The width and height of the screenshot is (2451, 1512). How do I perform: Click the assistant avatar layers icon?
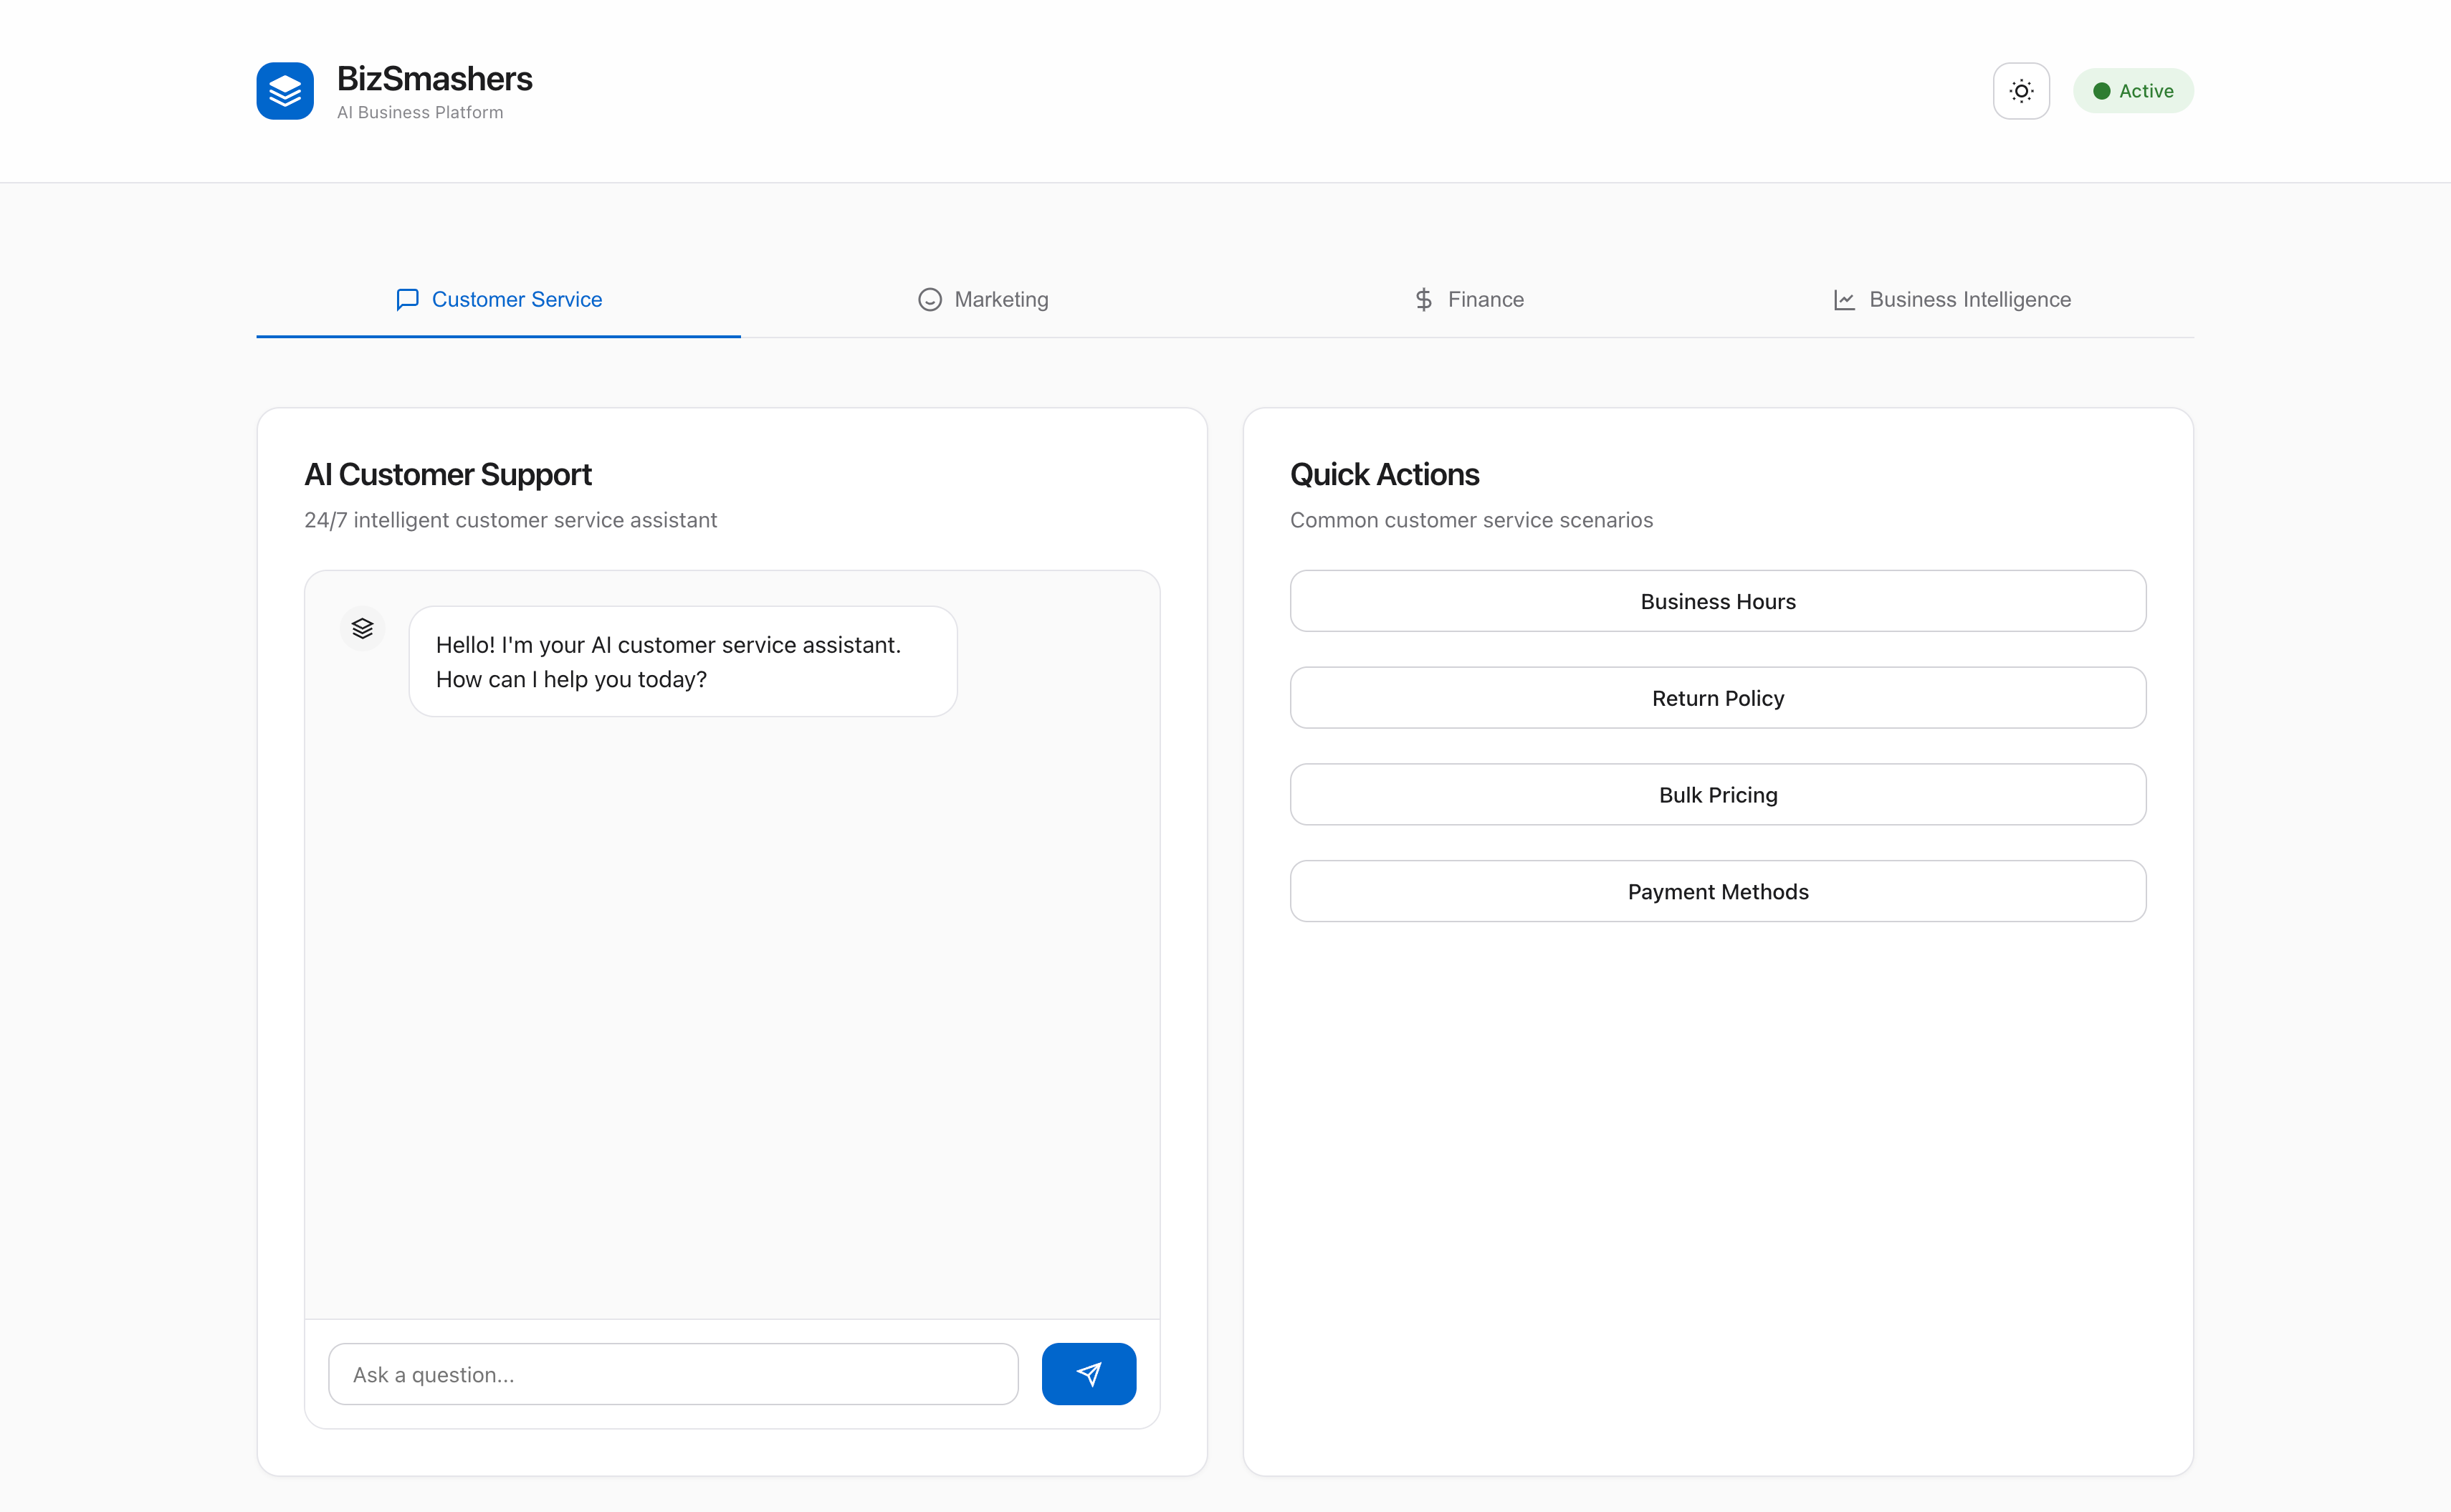coord(362,628)
